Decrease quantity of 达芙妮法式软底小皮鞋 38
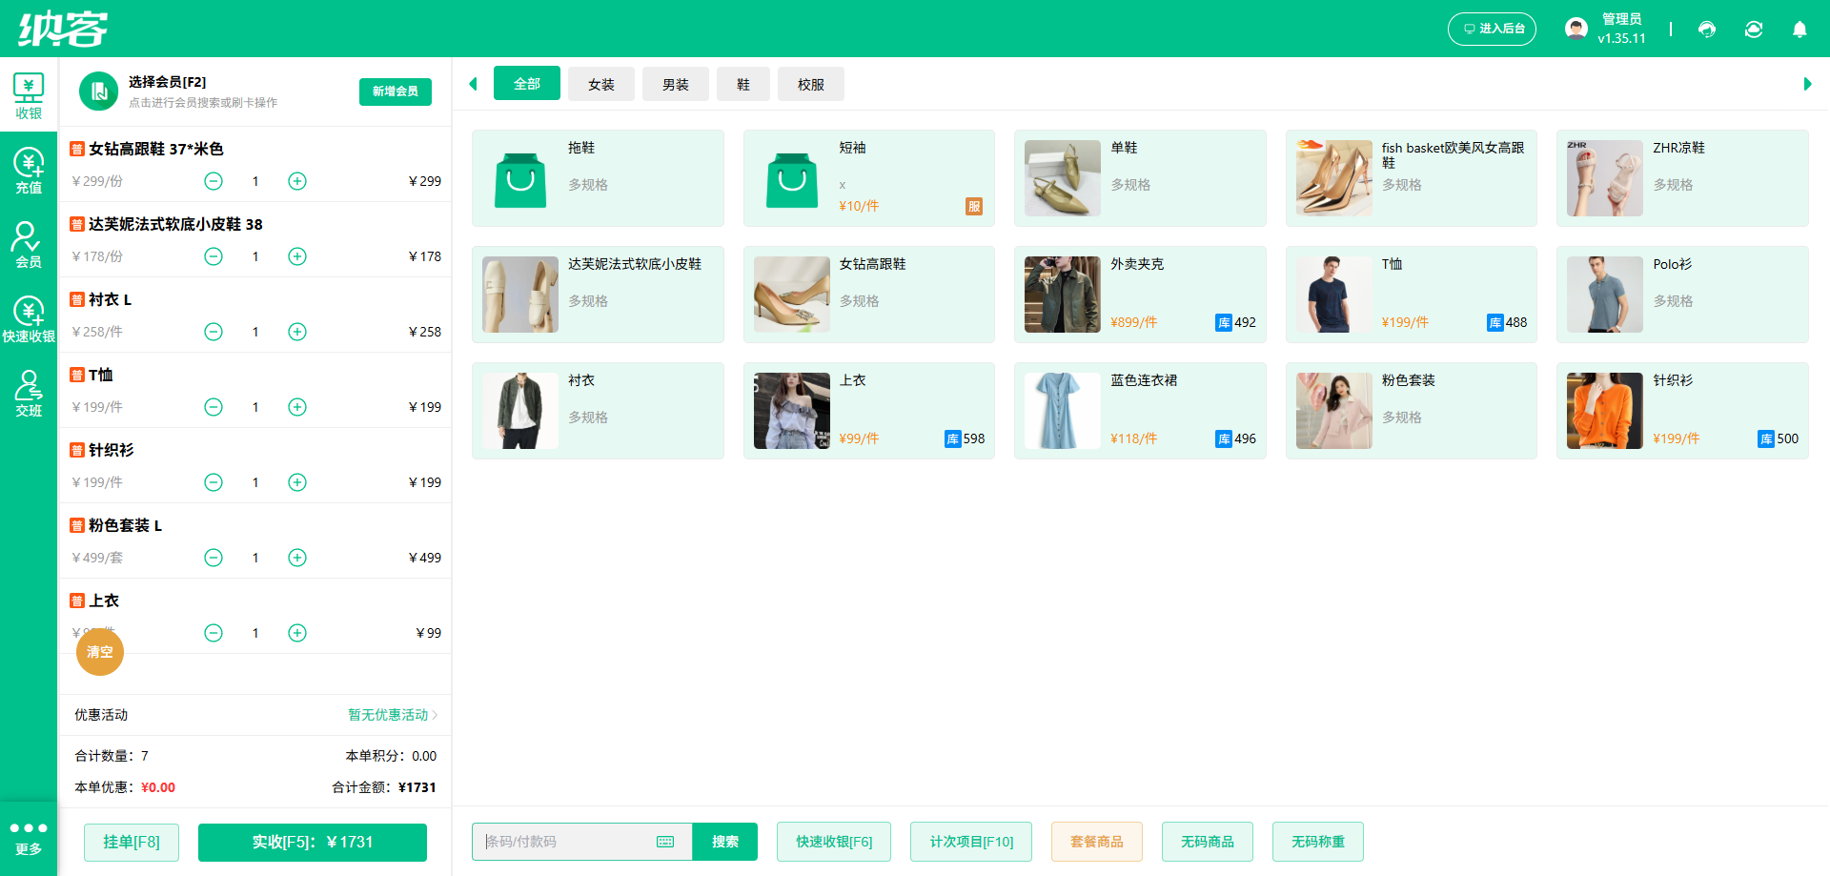The width and height of the screenshot is (1830, 876). tap(213, 256)
